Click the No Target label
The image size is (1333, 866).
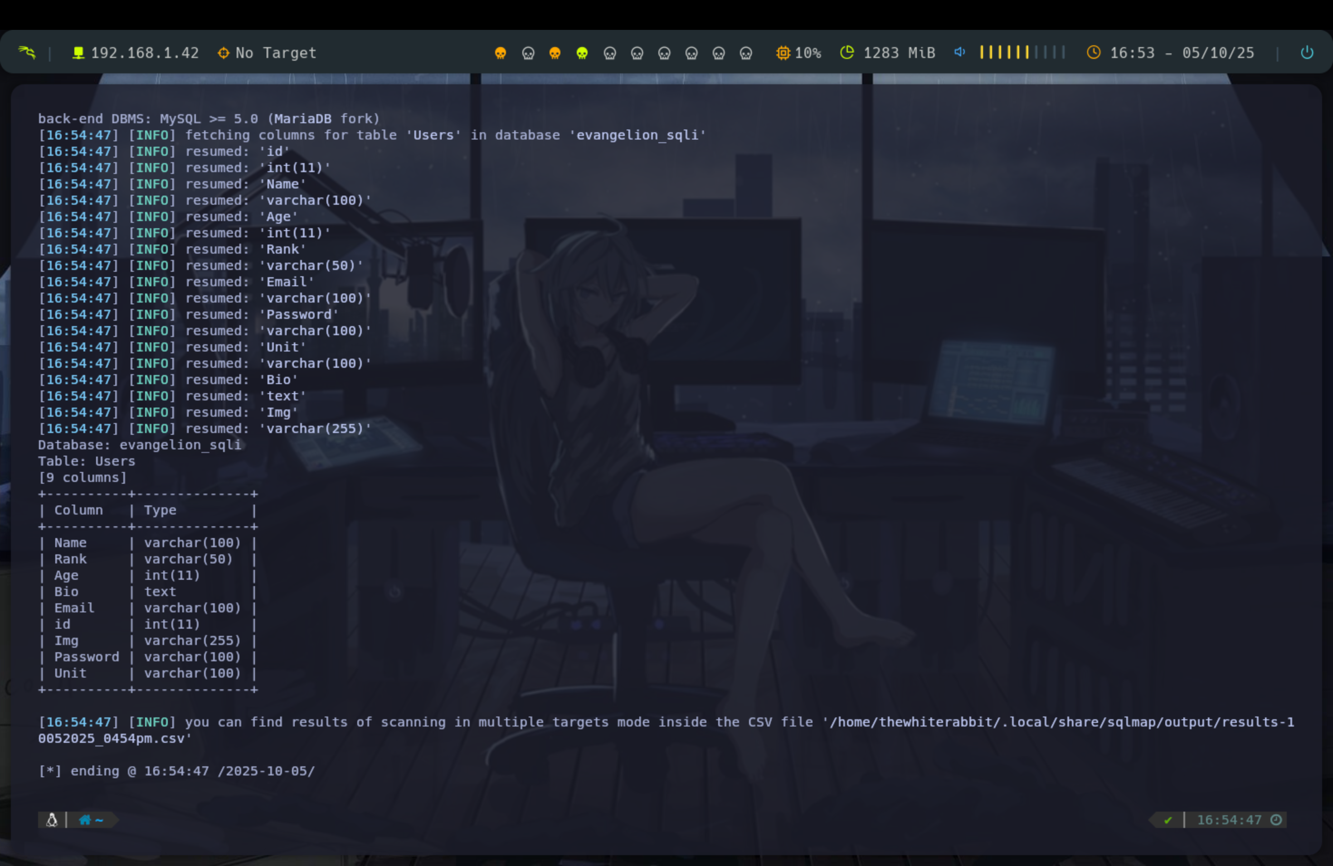(276, 53)
